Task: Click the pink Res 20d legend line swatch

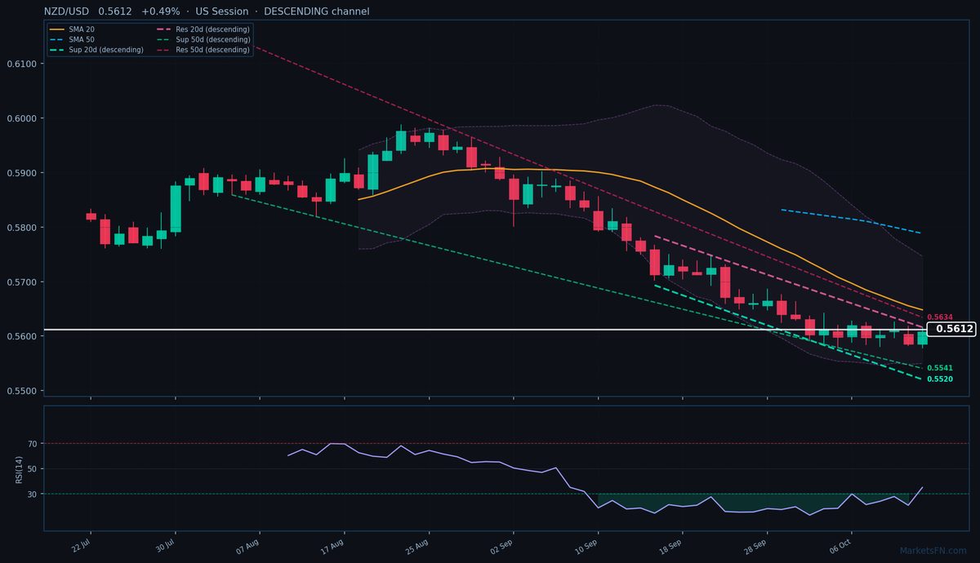Action: (x=163, y=29)
